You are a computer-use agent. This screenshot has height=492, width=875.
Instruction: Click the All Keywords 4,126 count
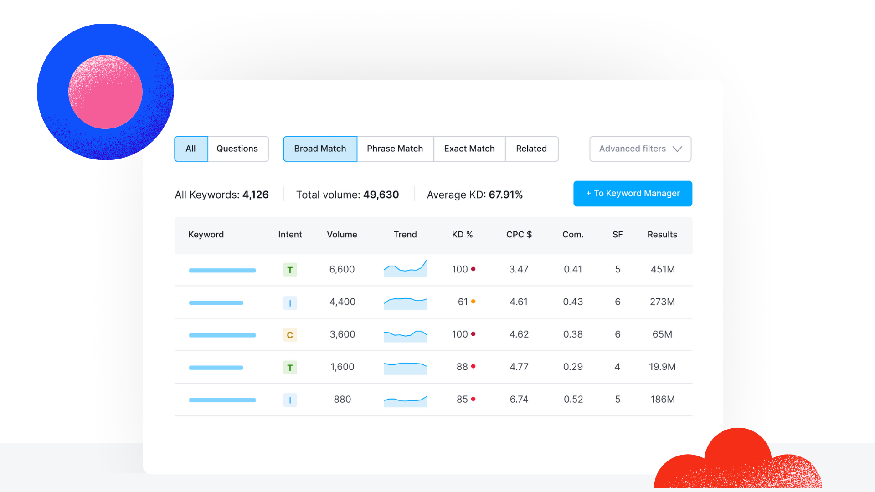(x=256, y=195)
